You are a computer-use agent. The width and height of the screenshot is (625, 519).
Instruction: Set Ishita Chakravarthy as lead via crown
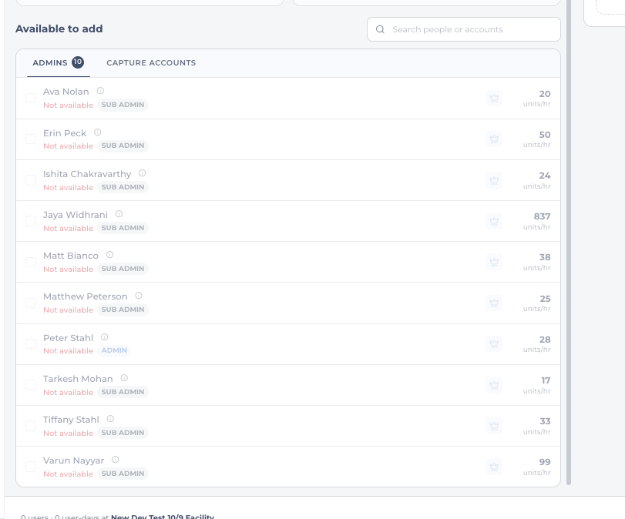tap(494, 180)
